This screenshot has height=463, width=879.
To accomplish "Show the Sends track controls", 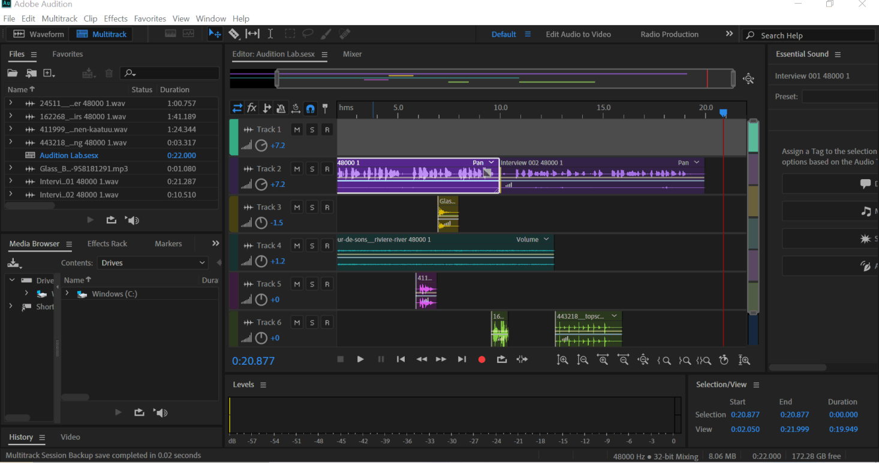I will (267, 108).
